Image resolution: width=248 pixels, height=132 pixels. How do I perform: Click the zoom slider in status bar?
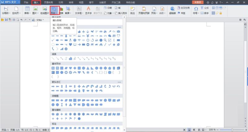point(232,130)
